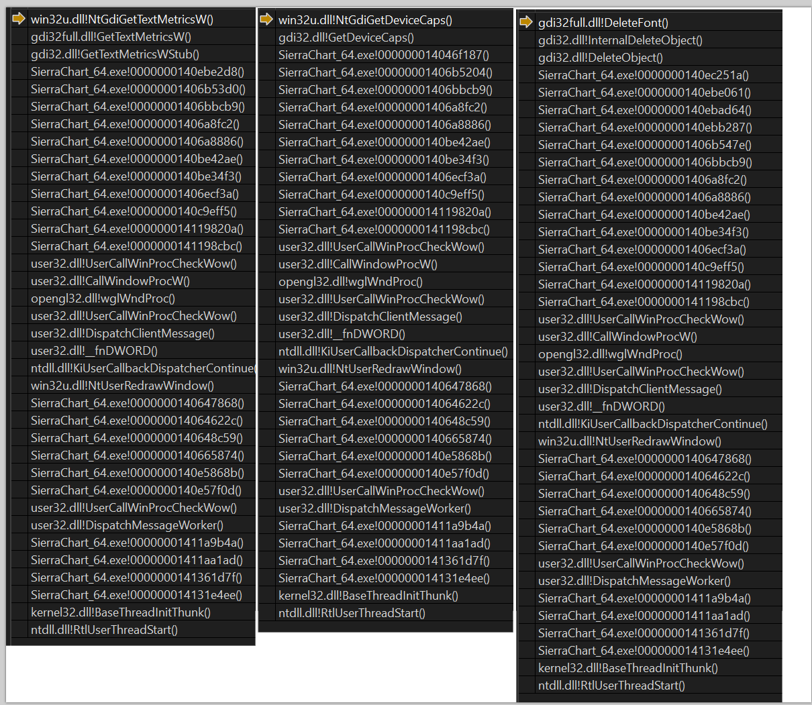The height and width of the screenshot is (705, 812).
Task: Click the yellow arrow beside NtGdiGetTextMetricsW frame
Action: [x=18, y=19]
